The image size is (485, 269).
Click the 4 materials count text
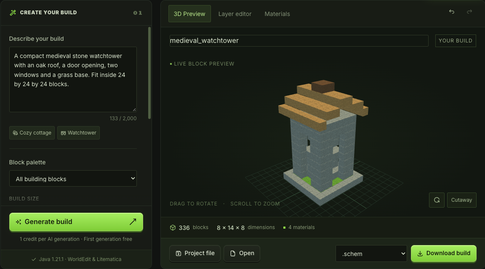click(301, 227)
